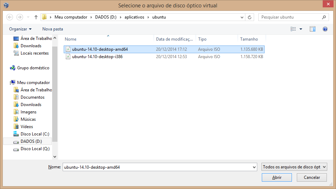Screen dimensions: 336x189
Task: Open Documentos in the sidebar
Action: click(x=32, y=97)
